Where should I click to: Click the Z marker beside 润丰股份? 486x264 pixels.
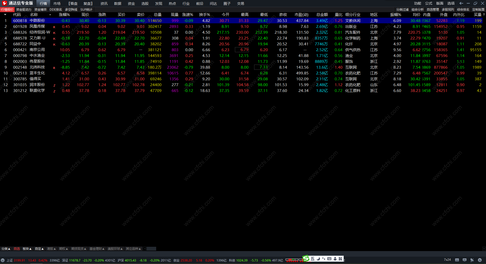click(54, 85)
